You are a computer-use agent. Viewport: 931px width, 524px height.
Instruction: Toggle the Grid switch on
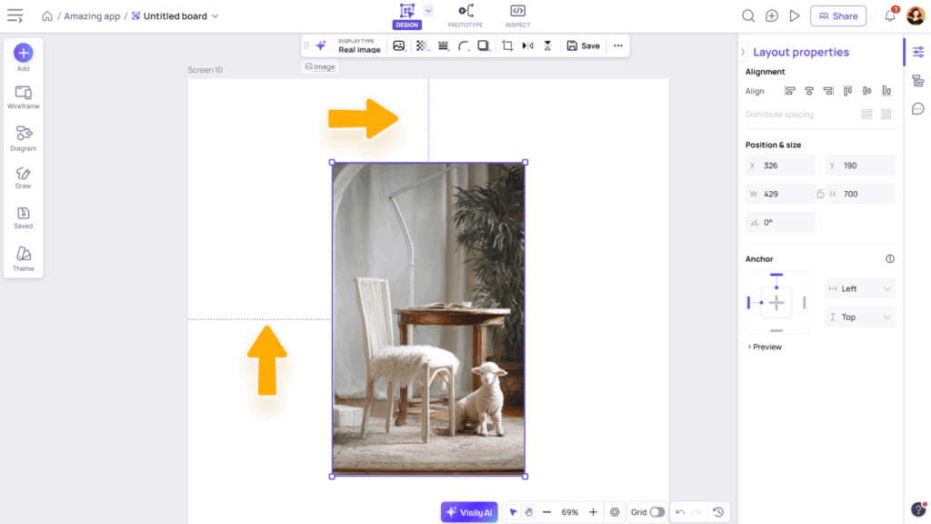tap(656, 512)
